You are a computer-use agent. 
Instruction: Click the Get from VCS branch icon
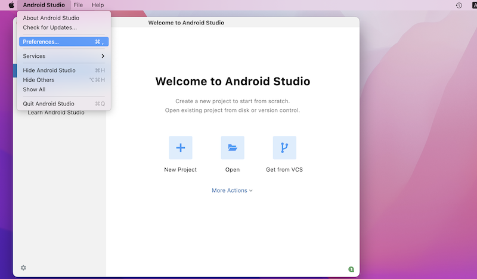click(x=284, y=148)
